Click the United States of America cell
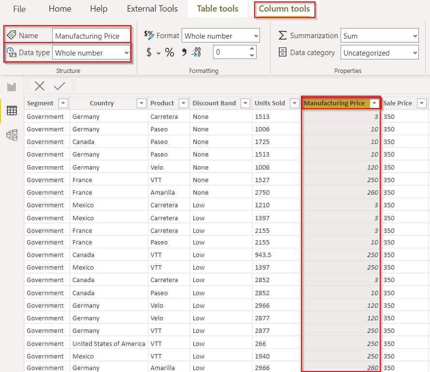The width and height of the screenshot is (430, 372). point(109,343)
